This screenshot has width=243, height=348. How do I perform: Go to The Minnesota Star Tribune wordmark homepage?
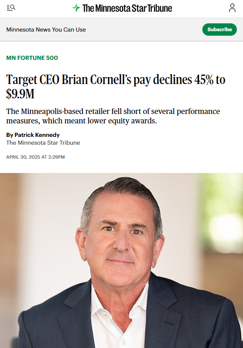tap(127, 8)
